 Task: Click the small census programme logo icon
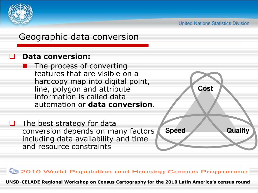[x=14, y=171]
